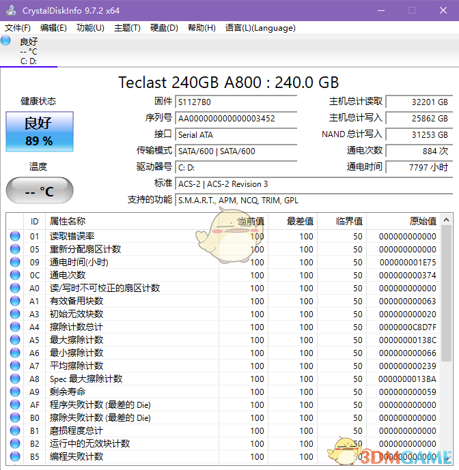Click the 原始值 column header
The height and width of the screenshot is (470, 459).
coord(422,221)
